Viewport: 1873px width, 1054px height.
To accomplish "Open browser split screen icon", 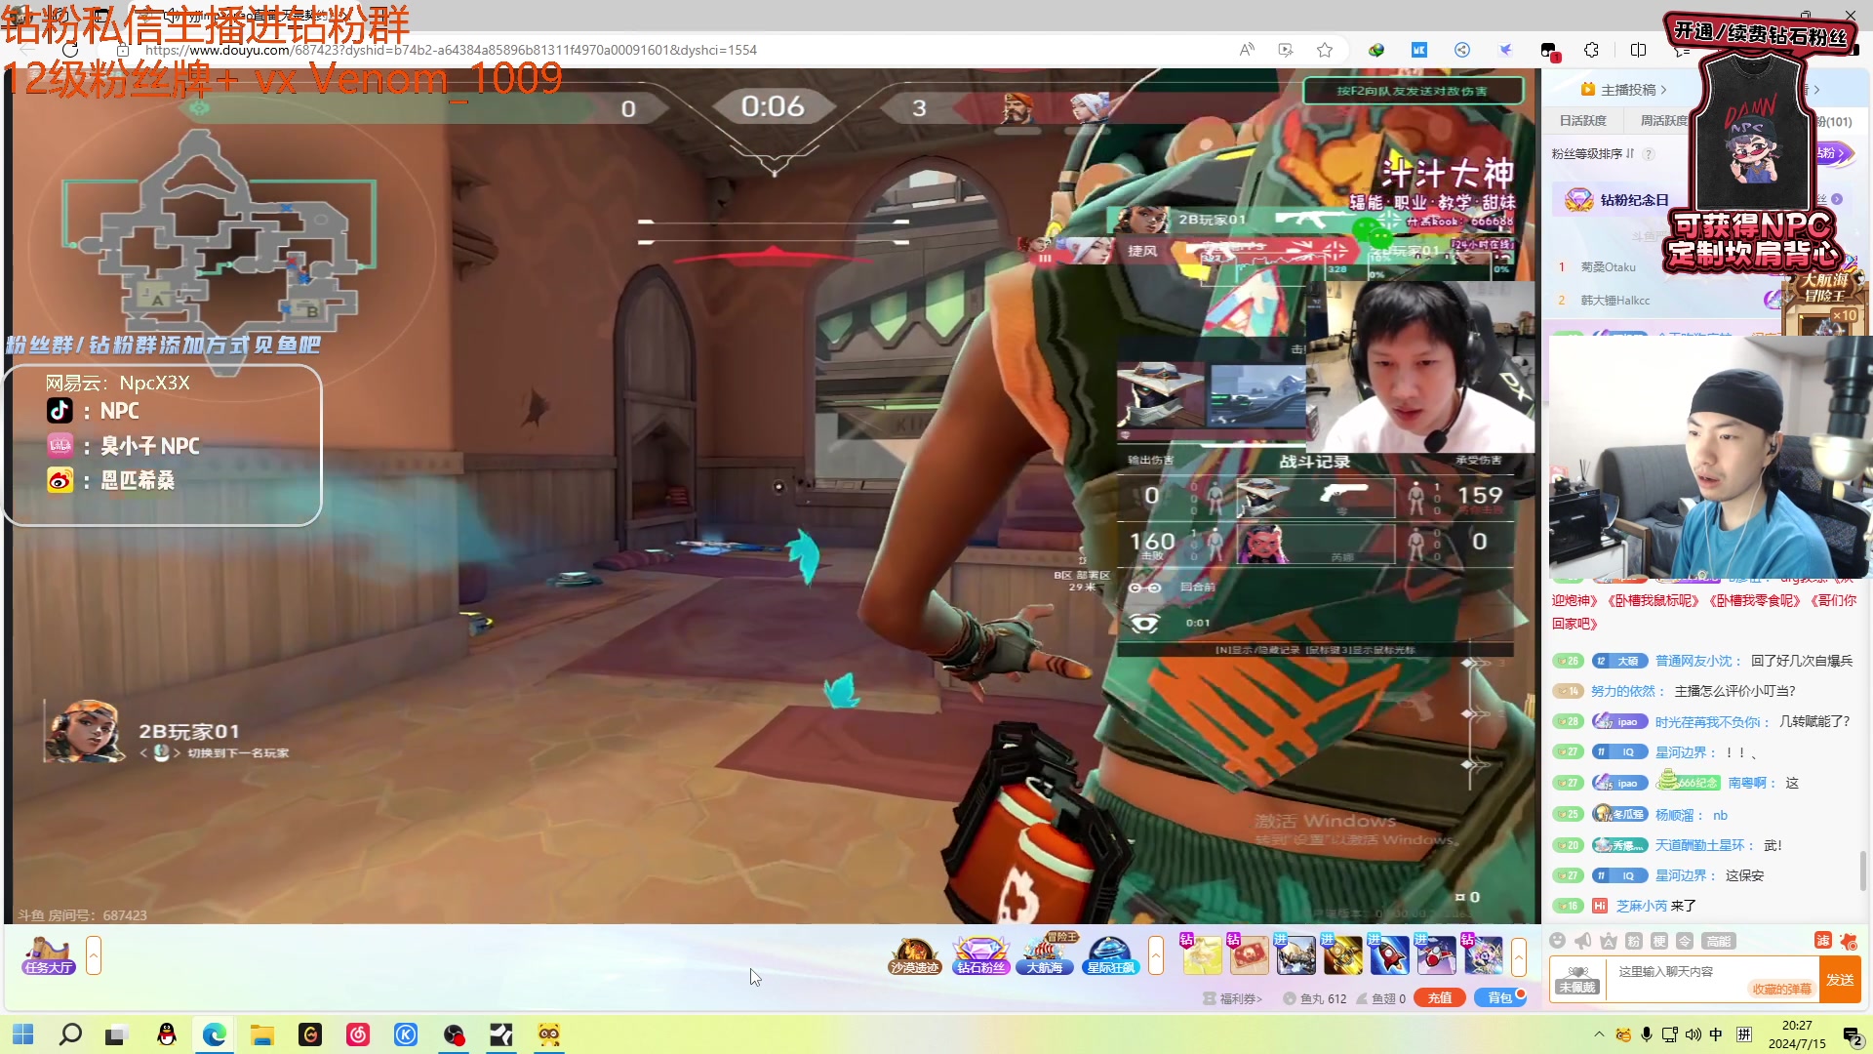I will pyautogui.click(x=1638, y=50).
